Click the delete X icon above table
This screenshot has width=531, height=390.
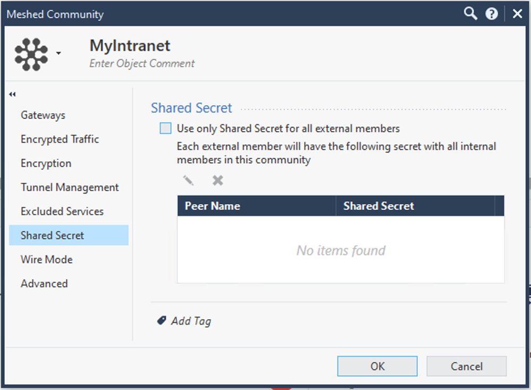point(218,181)
